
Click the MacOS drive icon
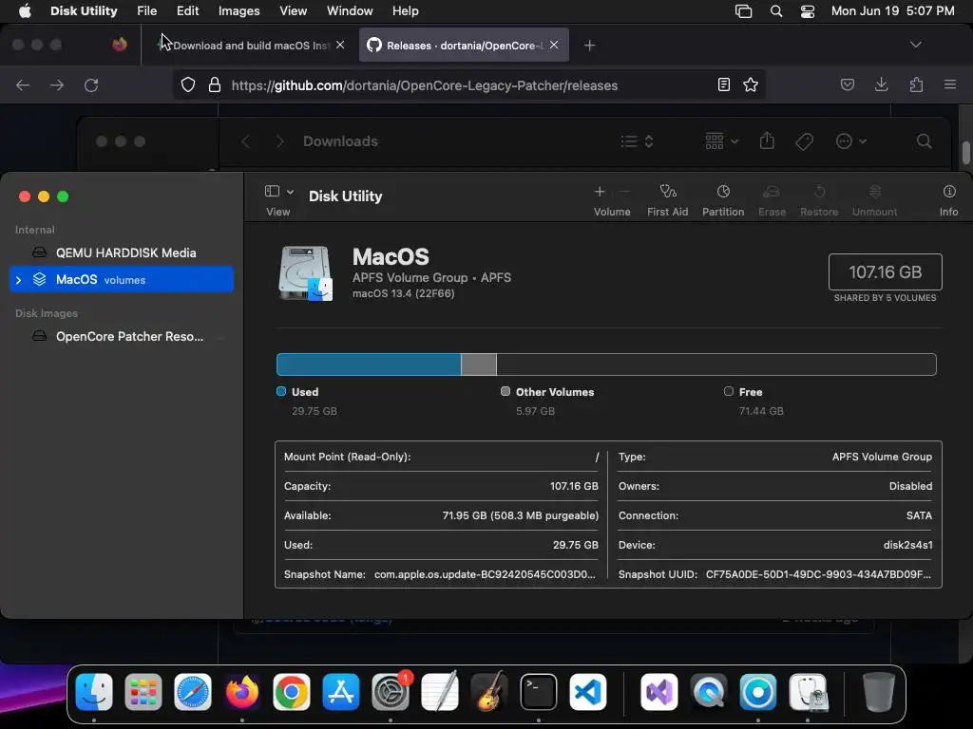tap(305, 272)
